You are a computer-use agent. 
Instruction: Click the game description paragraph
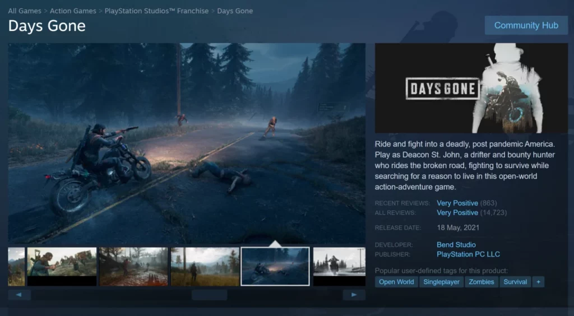(465, 165)
